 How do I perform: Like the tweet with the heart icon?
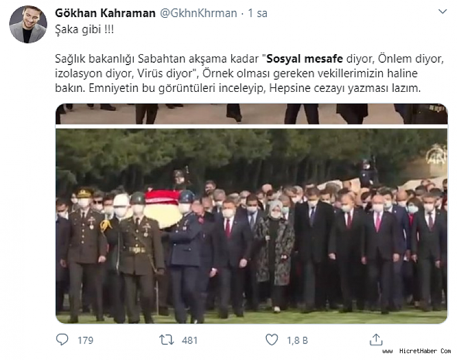272,339
